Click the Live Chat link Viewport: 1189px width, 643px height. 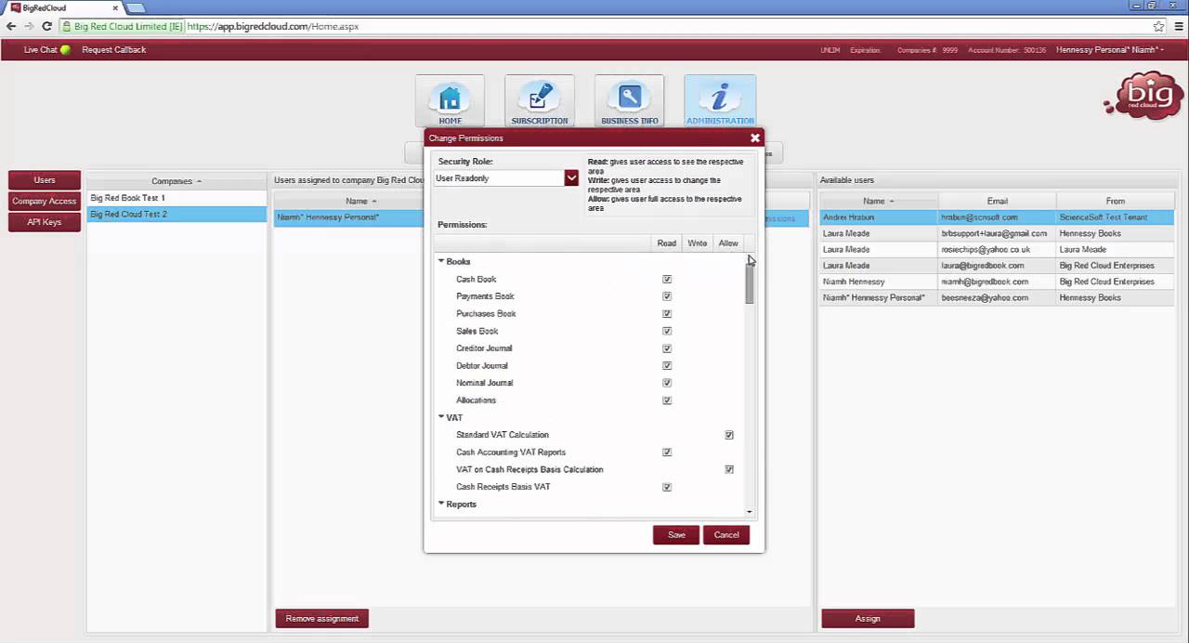pyautogui.click(x=40, y=49)
